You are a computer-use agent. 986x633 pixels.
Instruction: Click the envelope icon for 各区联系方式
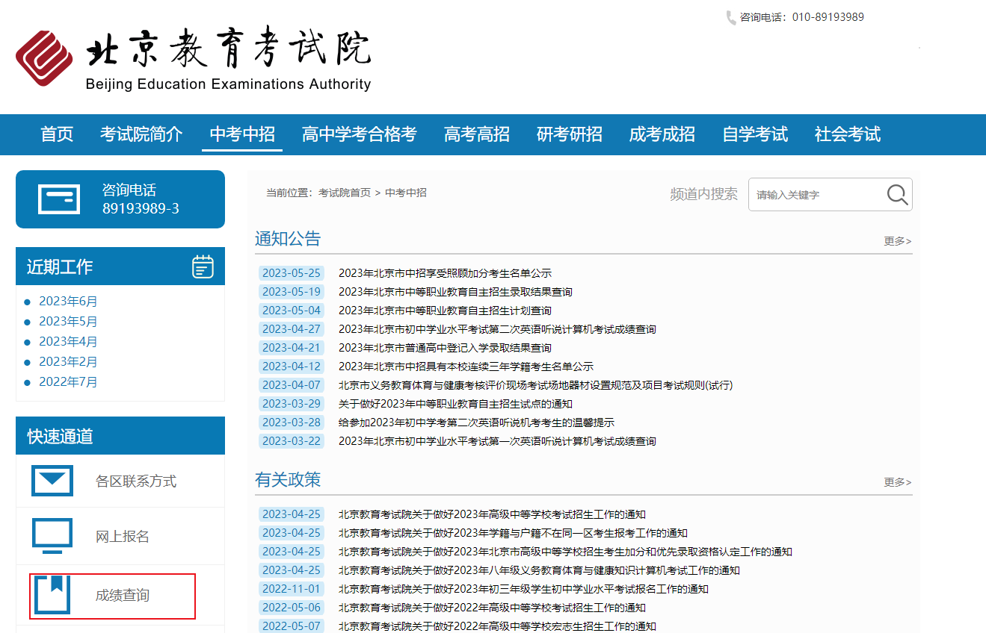point(52,481)
